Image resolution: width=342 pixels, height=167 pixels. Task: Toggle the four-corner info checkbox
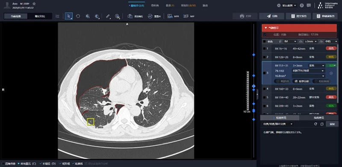(x=3, y=164)
